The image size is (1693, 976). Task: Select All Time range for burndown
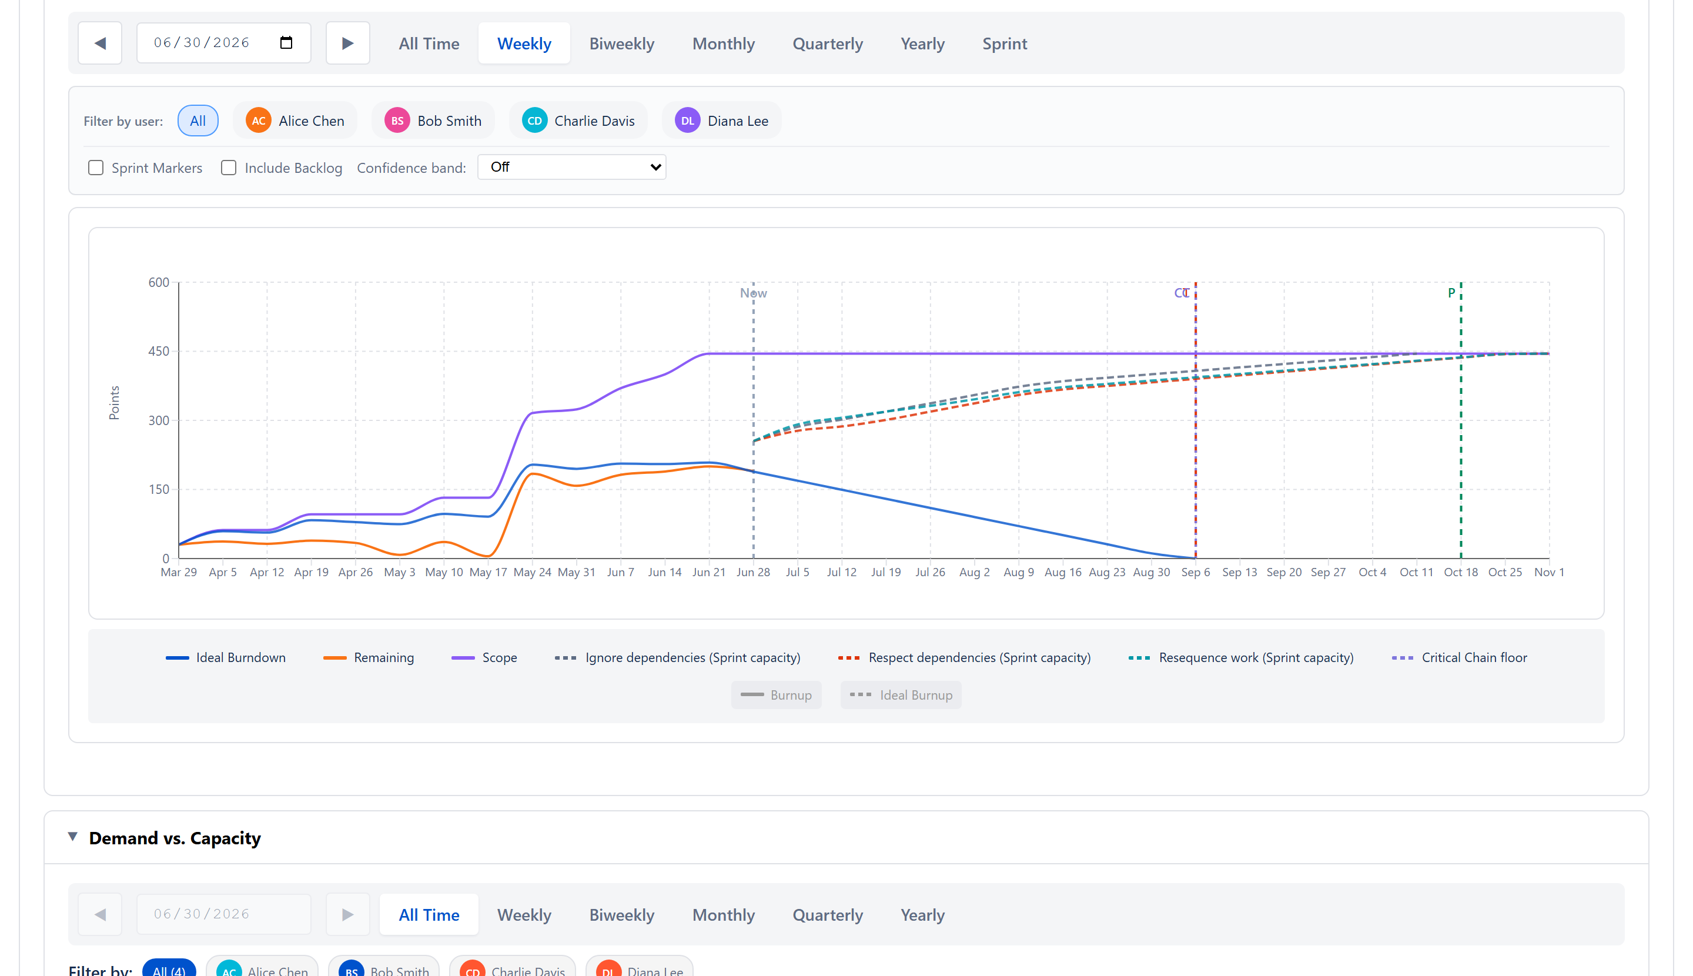point(429,44)
